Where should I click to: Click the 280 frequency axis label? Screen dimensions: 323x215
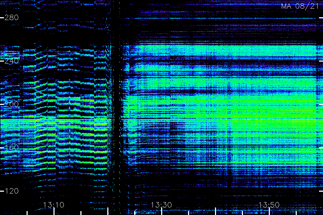pos(11,18)
